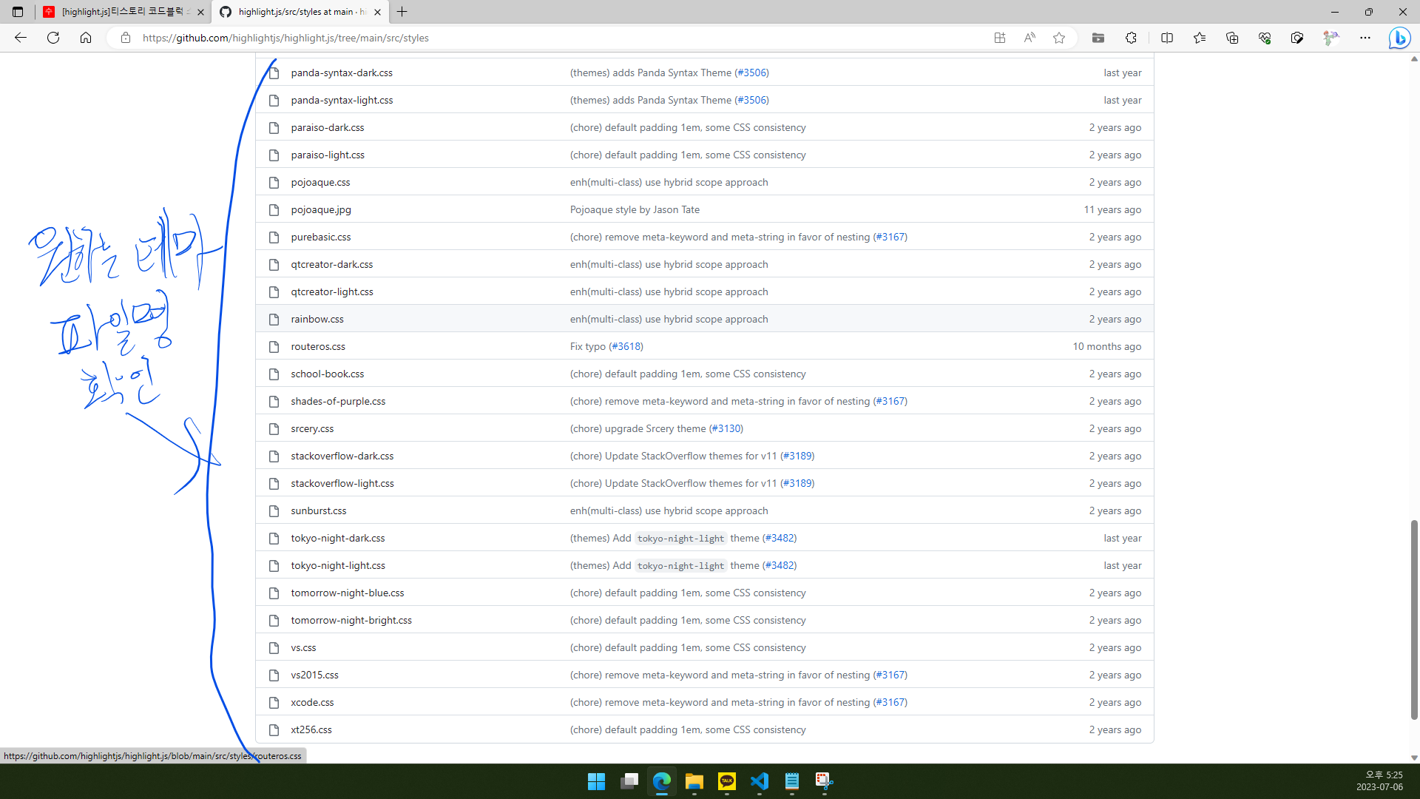Open school-book.css file

pos(328,374)
